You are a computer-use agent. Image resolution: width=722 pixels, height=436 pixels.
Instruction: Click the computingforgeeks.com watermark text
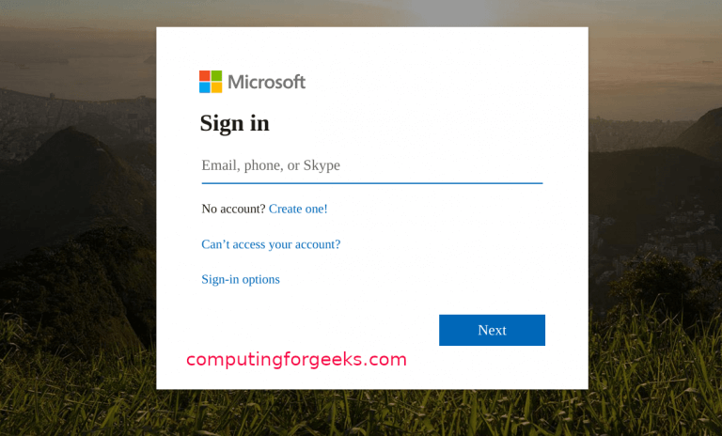click(x=296, y=359)
